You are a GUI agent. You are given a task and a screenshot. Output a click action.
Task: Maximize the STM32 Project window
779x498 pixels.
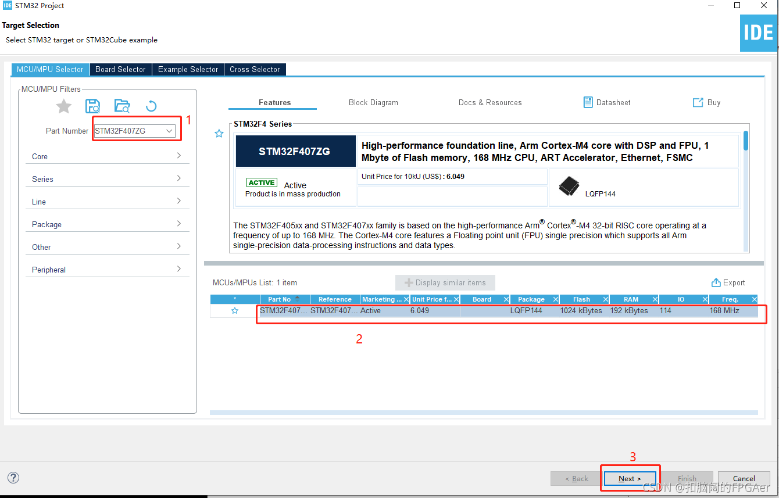[x=737, y=6]
